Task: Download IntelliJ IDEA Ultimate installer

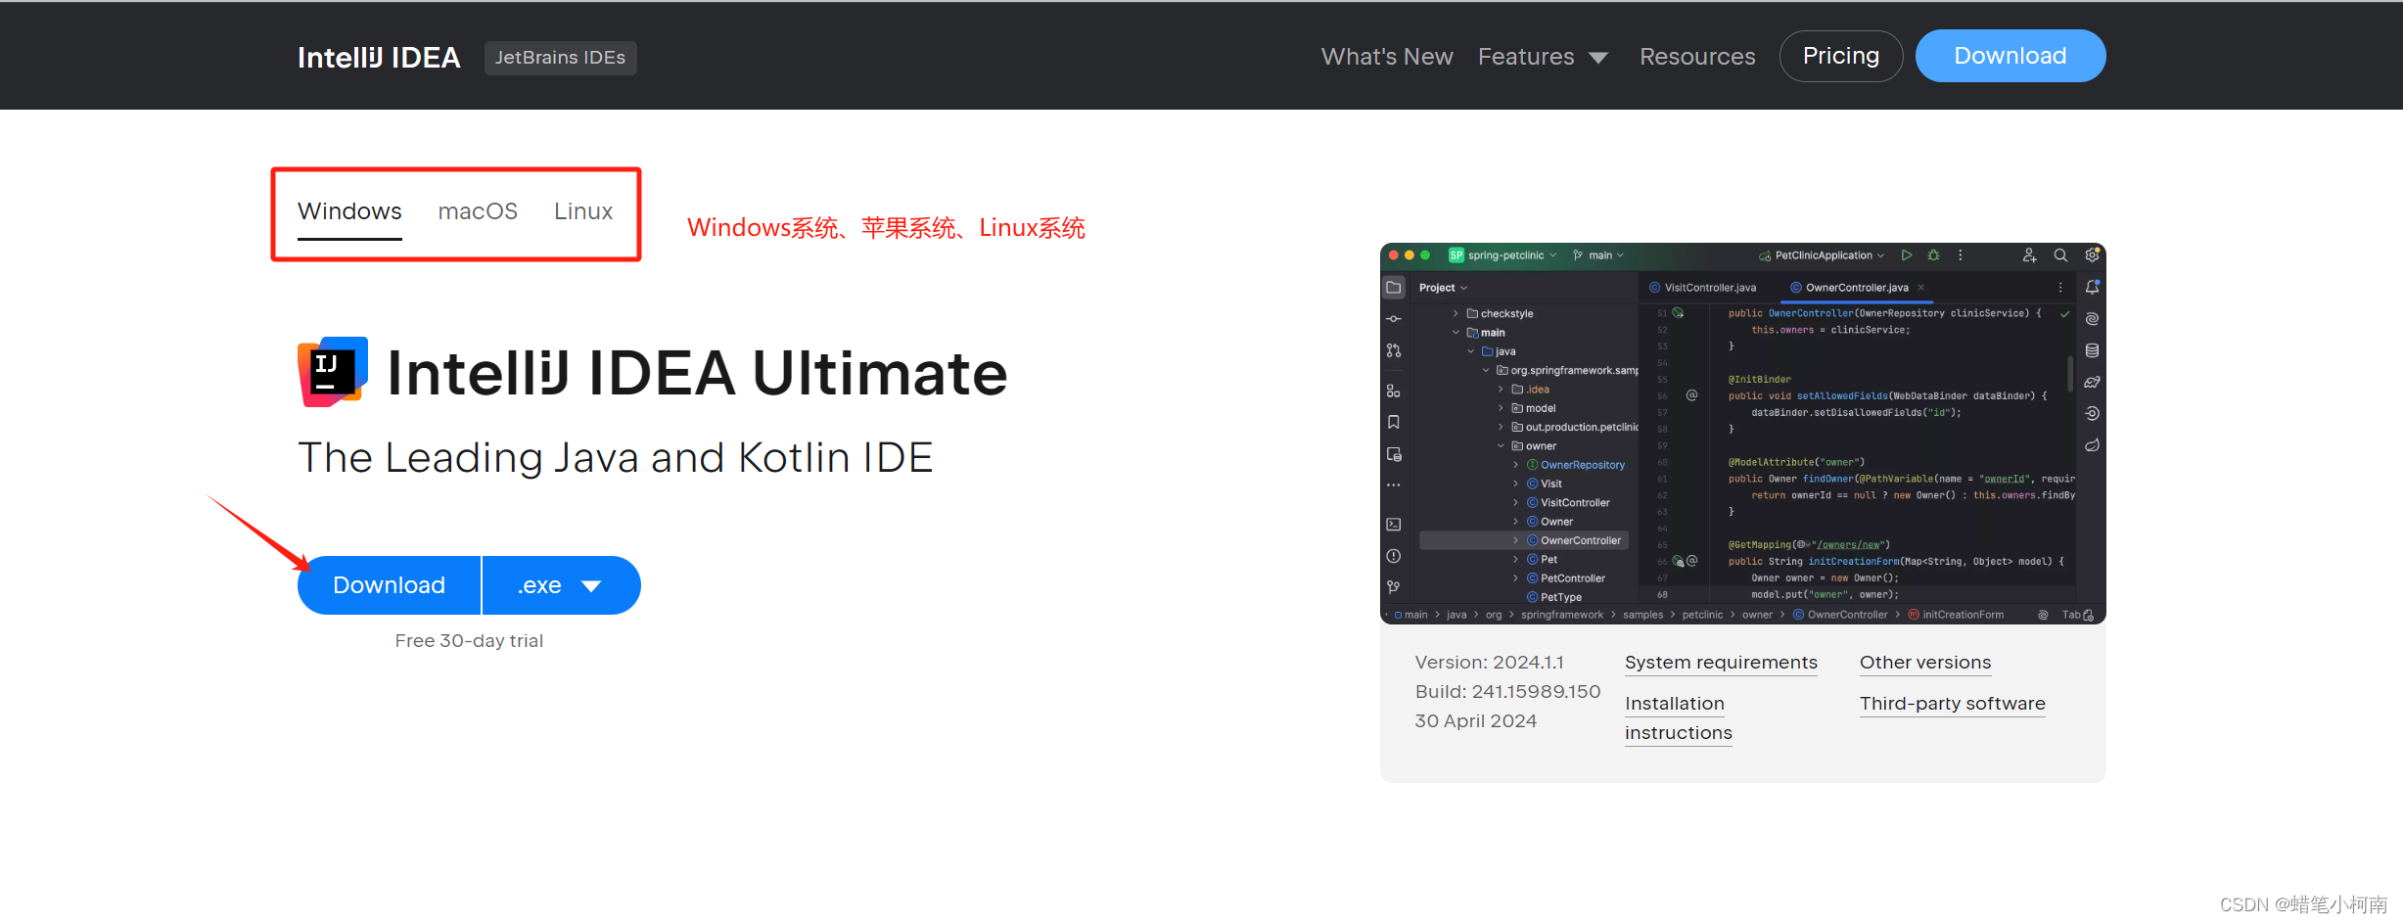Action: point(389,585)
